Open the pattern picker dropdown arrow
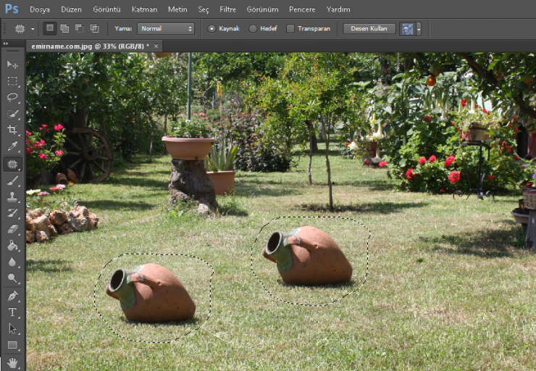 [x=419, y=29]
